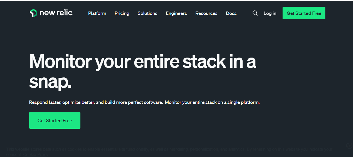353x157 pixels.
Task: Open the Pricing page
Action: (x=122, y=13)
